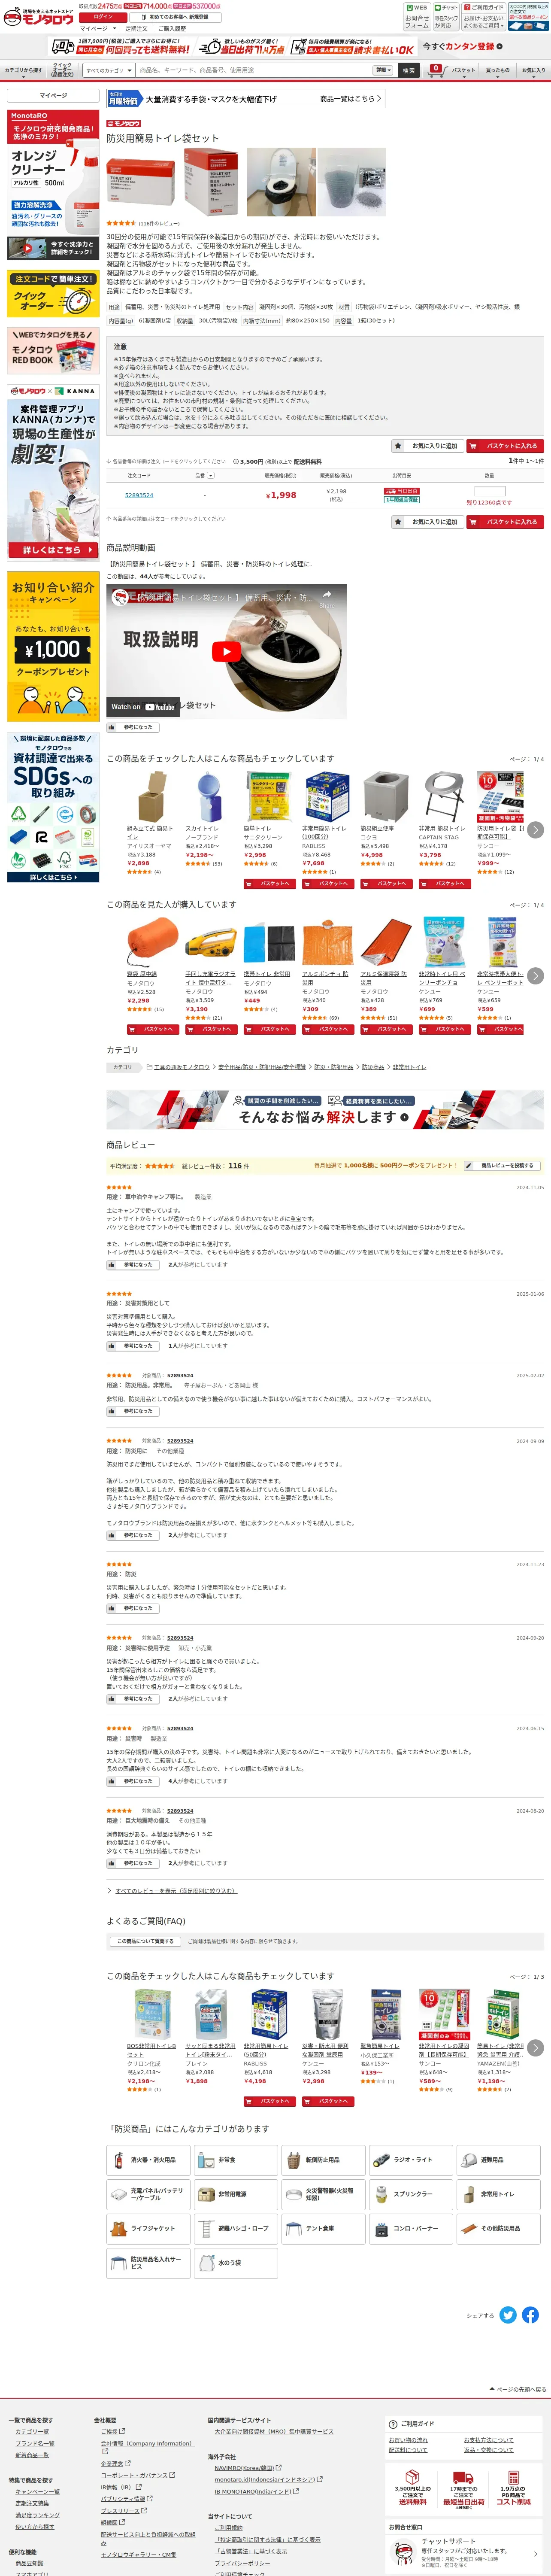Open 非常用電源 category icon
The height and width of the screenshot is (2576, 551).
pyautogui.click(x=235, y=2194)
